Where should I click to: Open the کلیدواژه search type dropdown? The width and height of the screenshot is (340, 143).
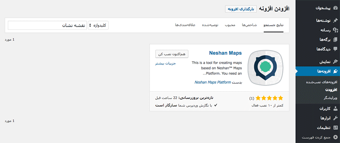tap(98, 25)
